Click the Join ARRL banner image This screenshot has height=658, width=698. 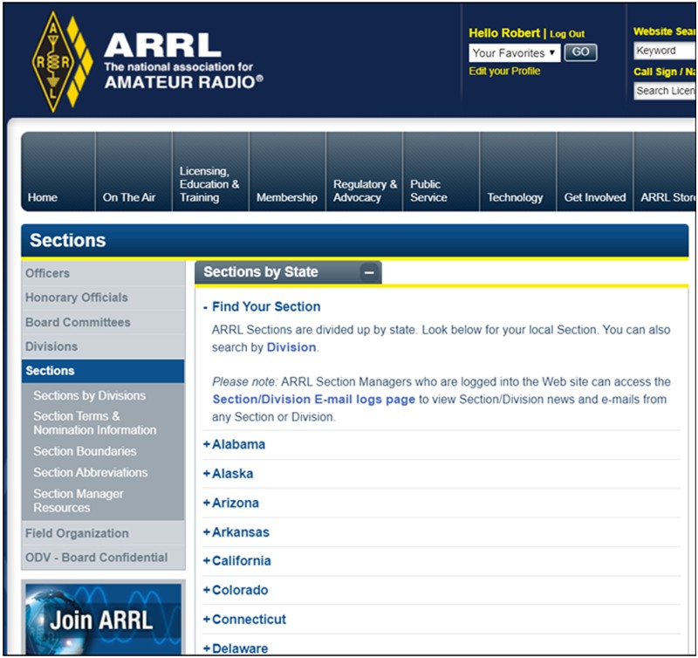(x=103, y=619)
